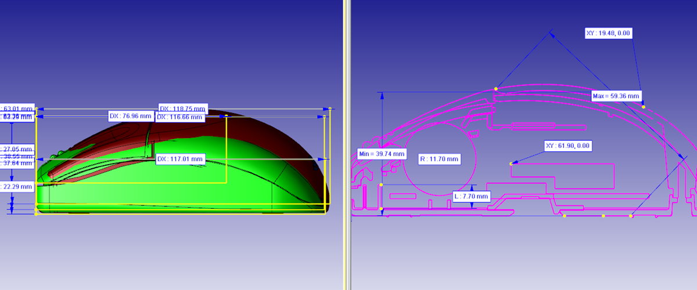Image resolution: width=697 pixels, height=290 pixels.
Task: Click the L : 7.70 mm length label
Action: click(x=471, y=197)
